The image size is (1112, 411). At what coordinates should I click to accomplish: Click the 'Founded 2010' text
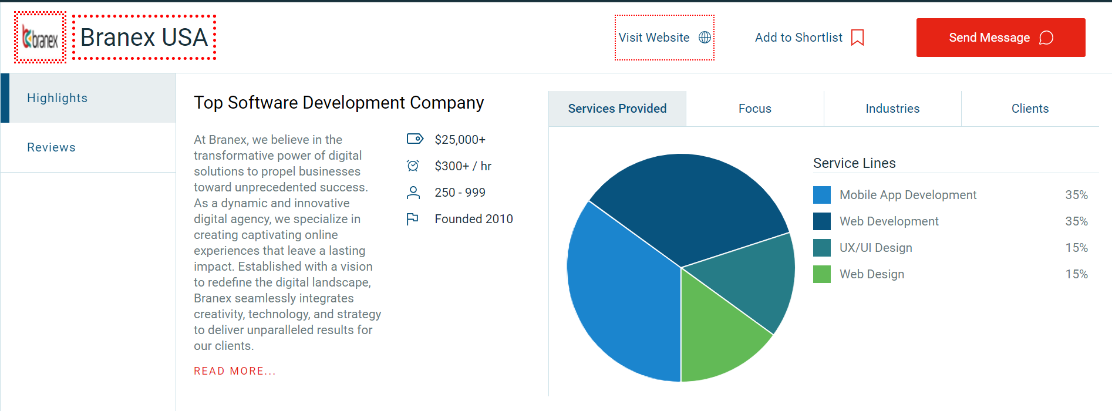474,219
